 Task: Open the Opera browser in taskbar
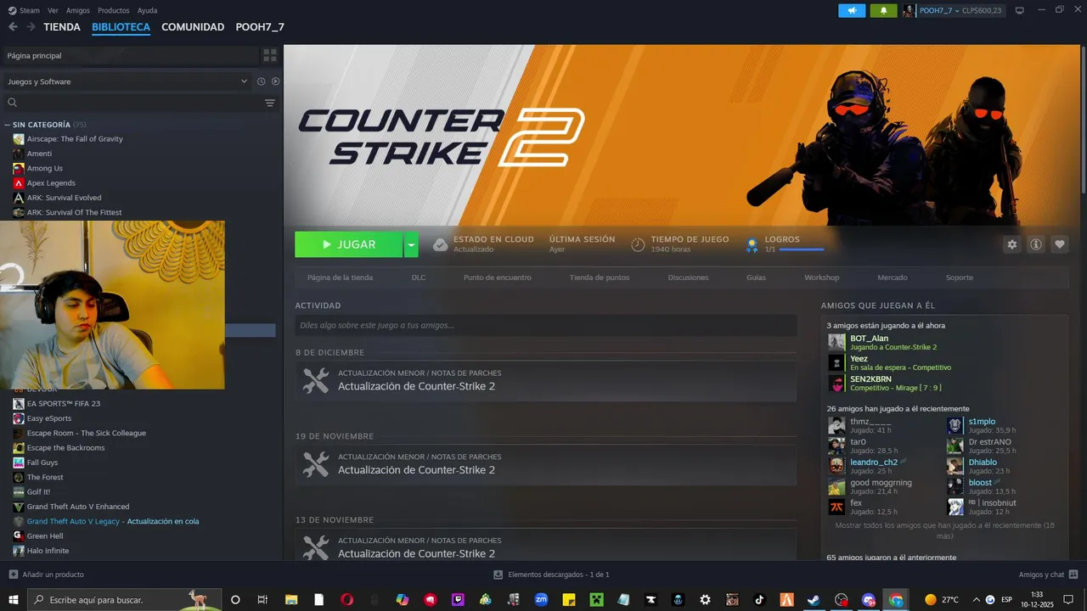tap(346, 599)
